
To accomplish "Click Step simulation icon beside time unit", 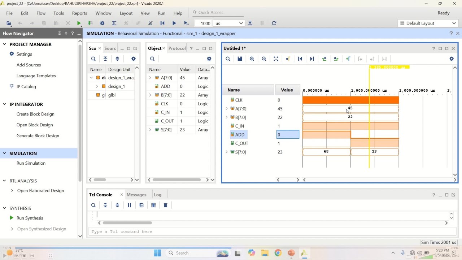I will pos(250,23).
